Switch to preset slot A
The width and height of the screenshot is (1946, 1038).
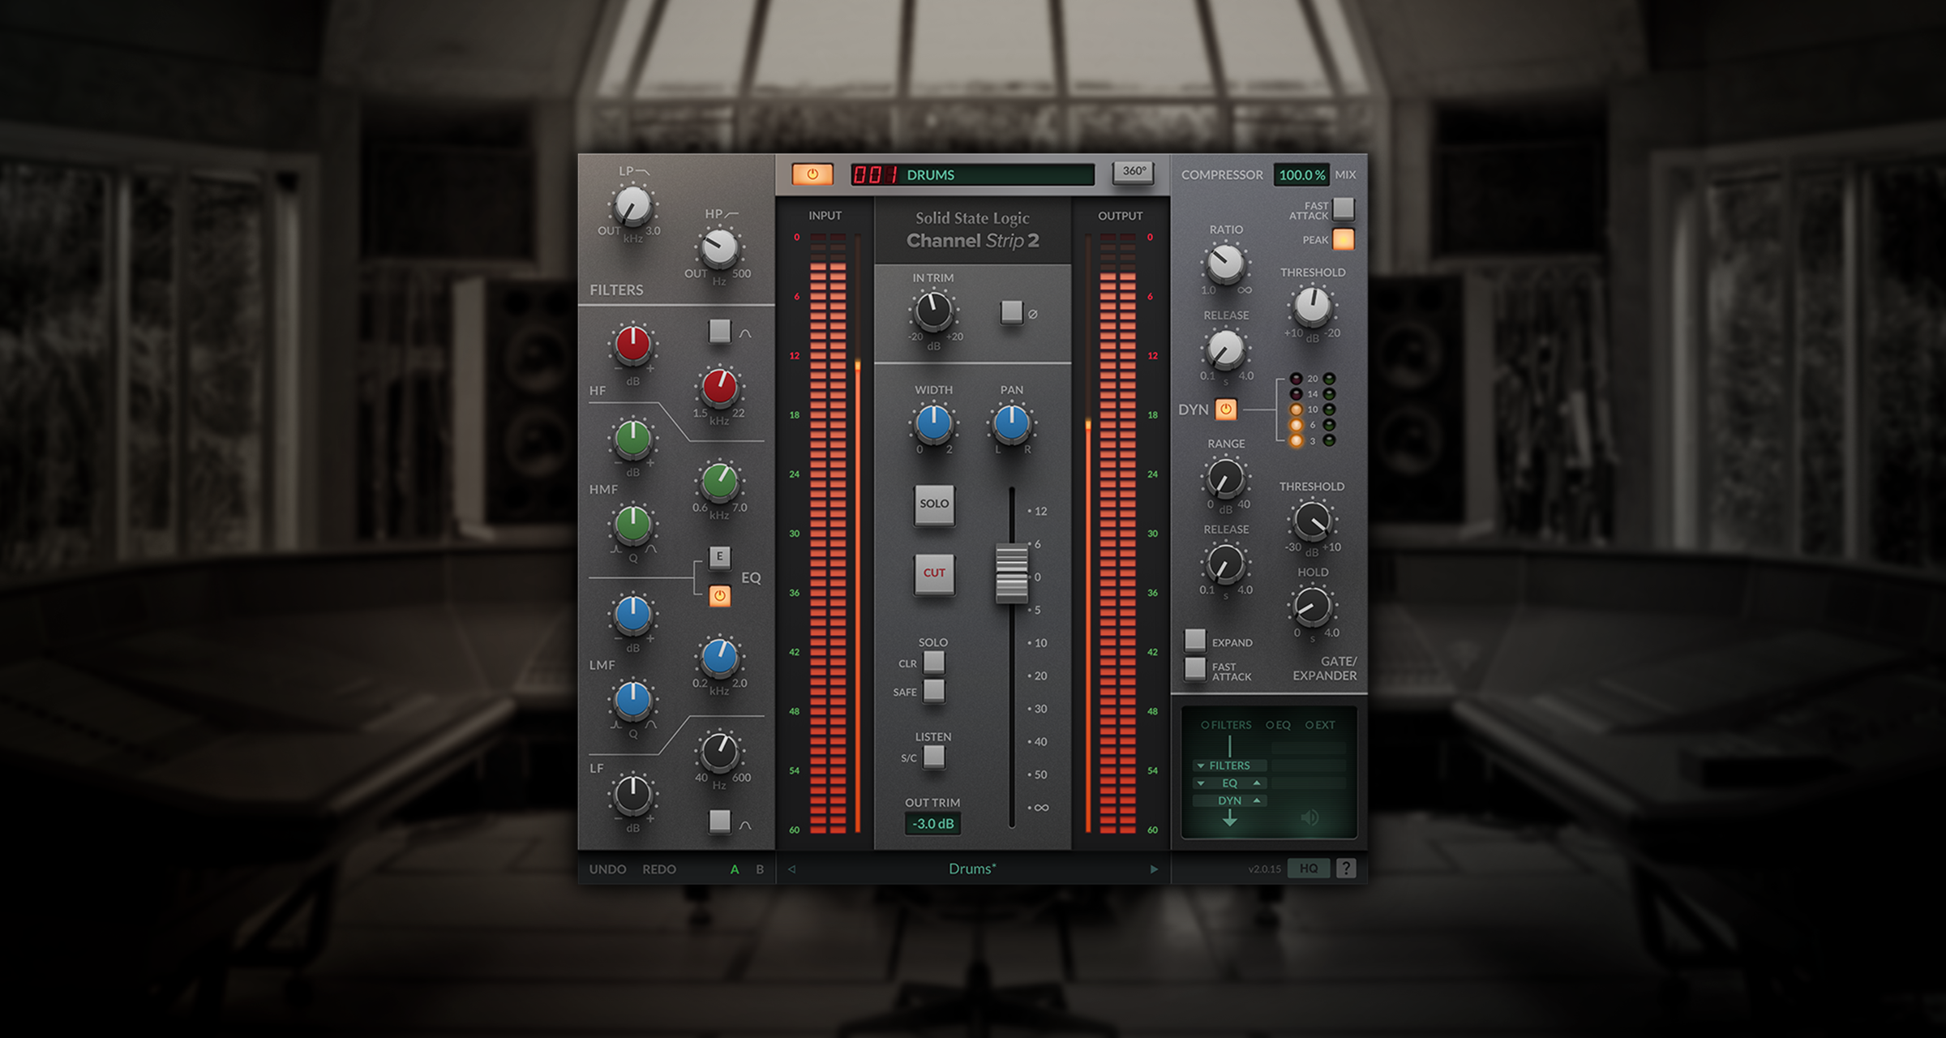coord(735,869)
